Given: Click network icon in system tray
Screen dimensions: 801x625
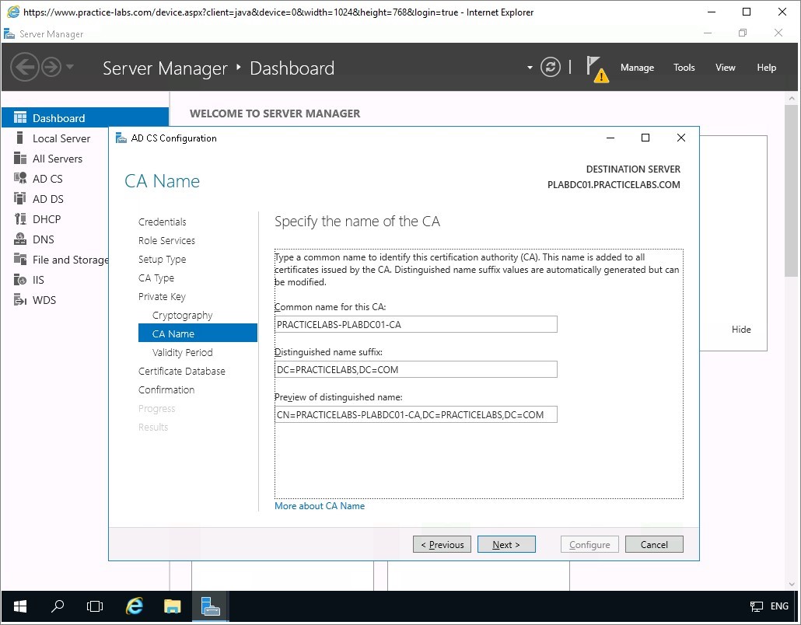Looking at the screenshot, I should point(757,606).
